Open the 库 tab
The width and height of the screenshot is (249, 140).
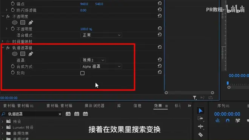119,106
